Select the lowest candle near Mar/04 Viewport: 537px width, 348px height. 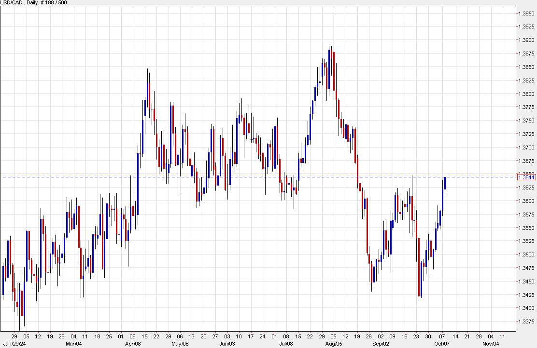point(81,270)
